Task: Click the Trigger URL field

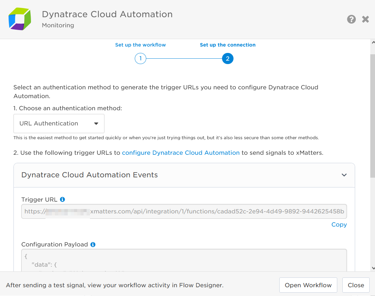Action: click(184, 211)
